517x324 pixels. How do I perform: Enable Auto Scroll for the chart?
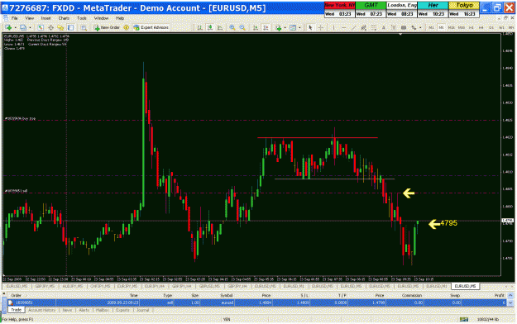tap(256, 27)
